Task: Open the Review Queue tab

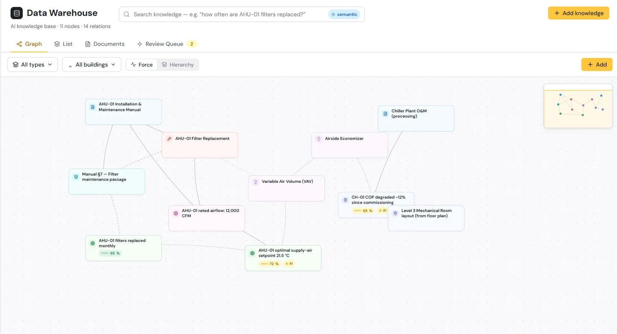Action: click(x=167, y=44)
